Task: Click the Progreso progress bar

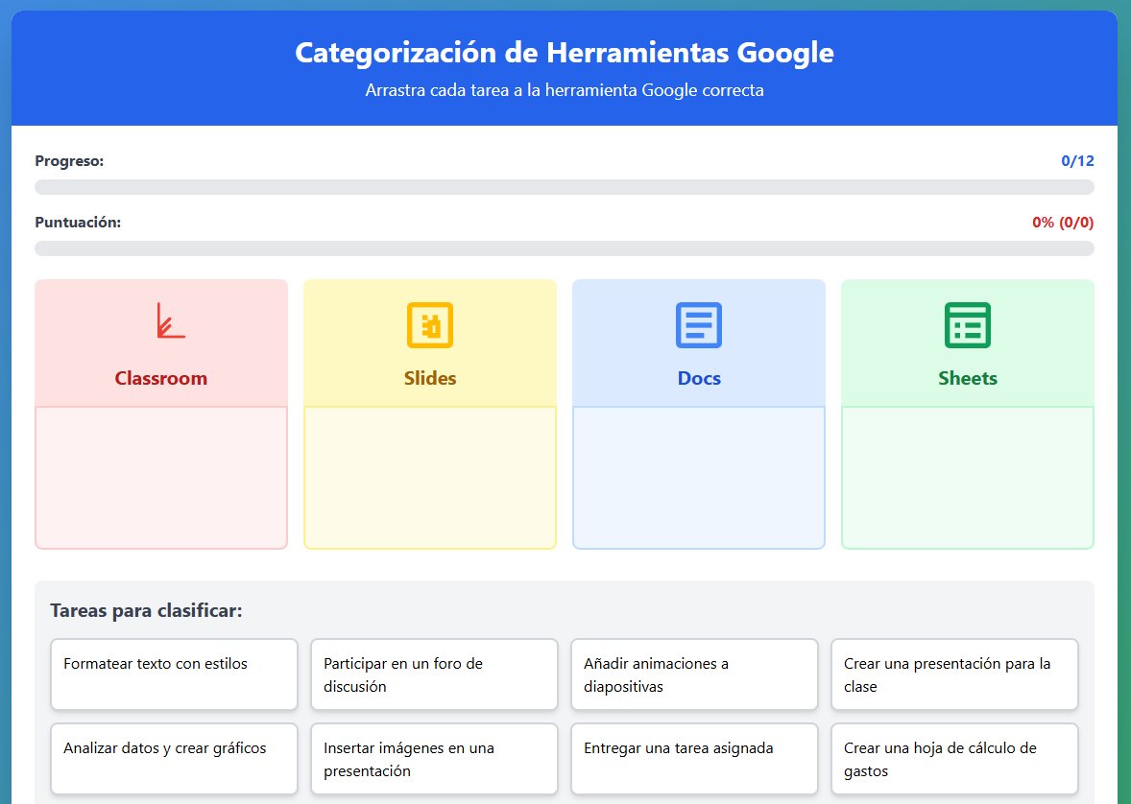Action: click(x=565, y=187)
